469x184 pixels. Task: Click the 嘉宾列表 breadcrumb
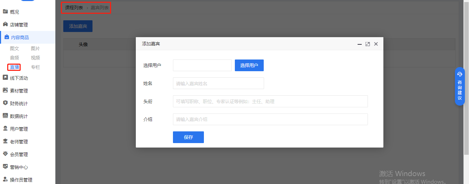click(x=100, y=8)
